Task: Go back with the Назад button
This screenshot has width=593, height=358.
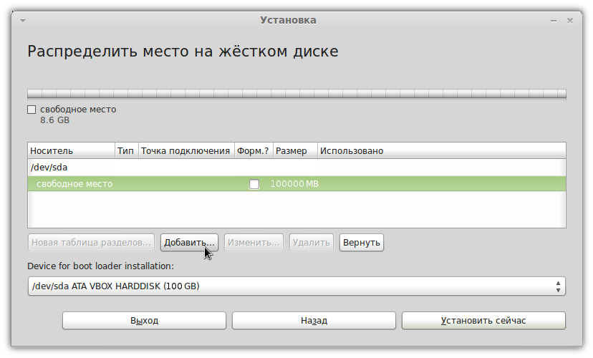Action: coord(314,321)
